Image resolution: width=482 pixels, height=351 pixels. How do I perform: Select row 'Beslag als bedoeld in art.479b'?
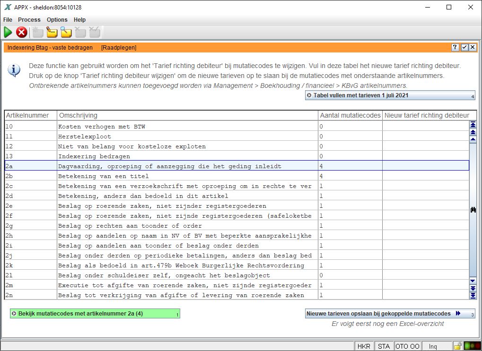(237, 265)
